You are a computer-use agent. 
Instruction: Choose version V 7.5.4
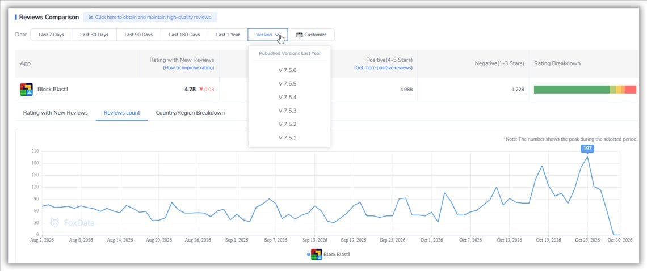pos(287,98)
